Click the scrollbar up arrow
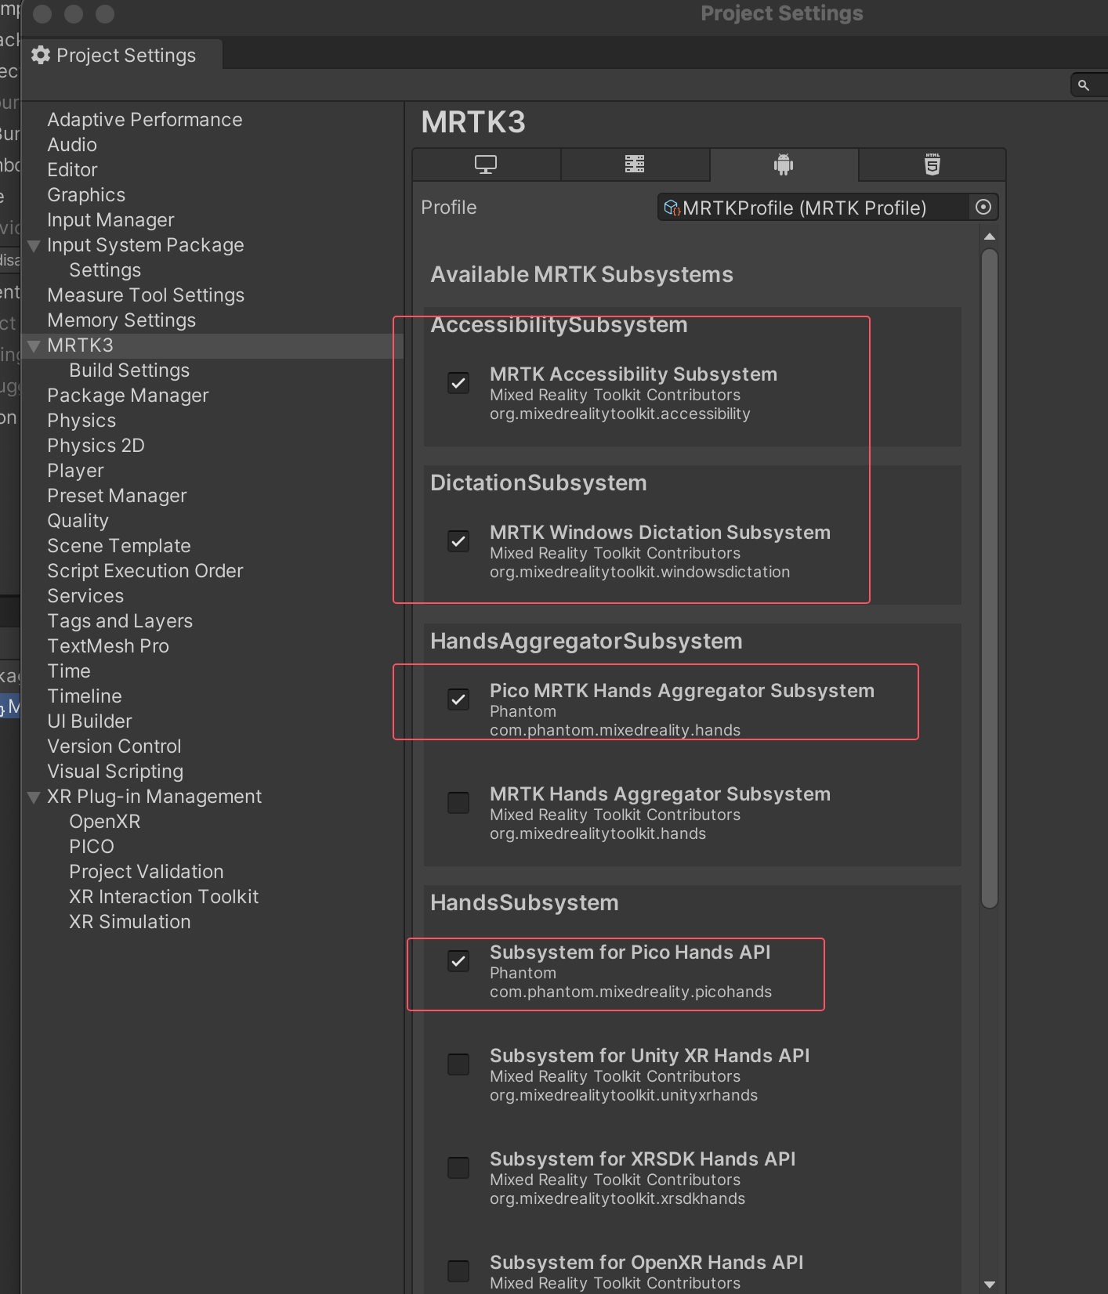Viewport: 1108px width, 1294px height. click(x=990, y=237)
